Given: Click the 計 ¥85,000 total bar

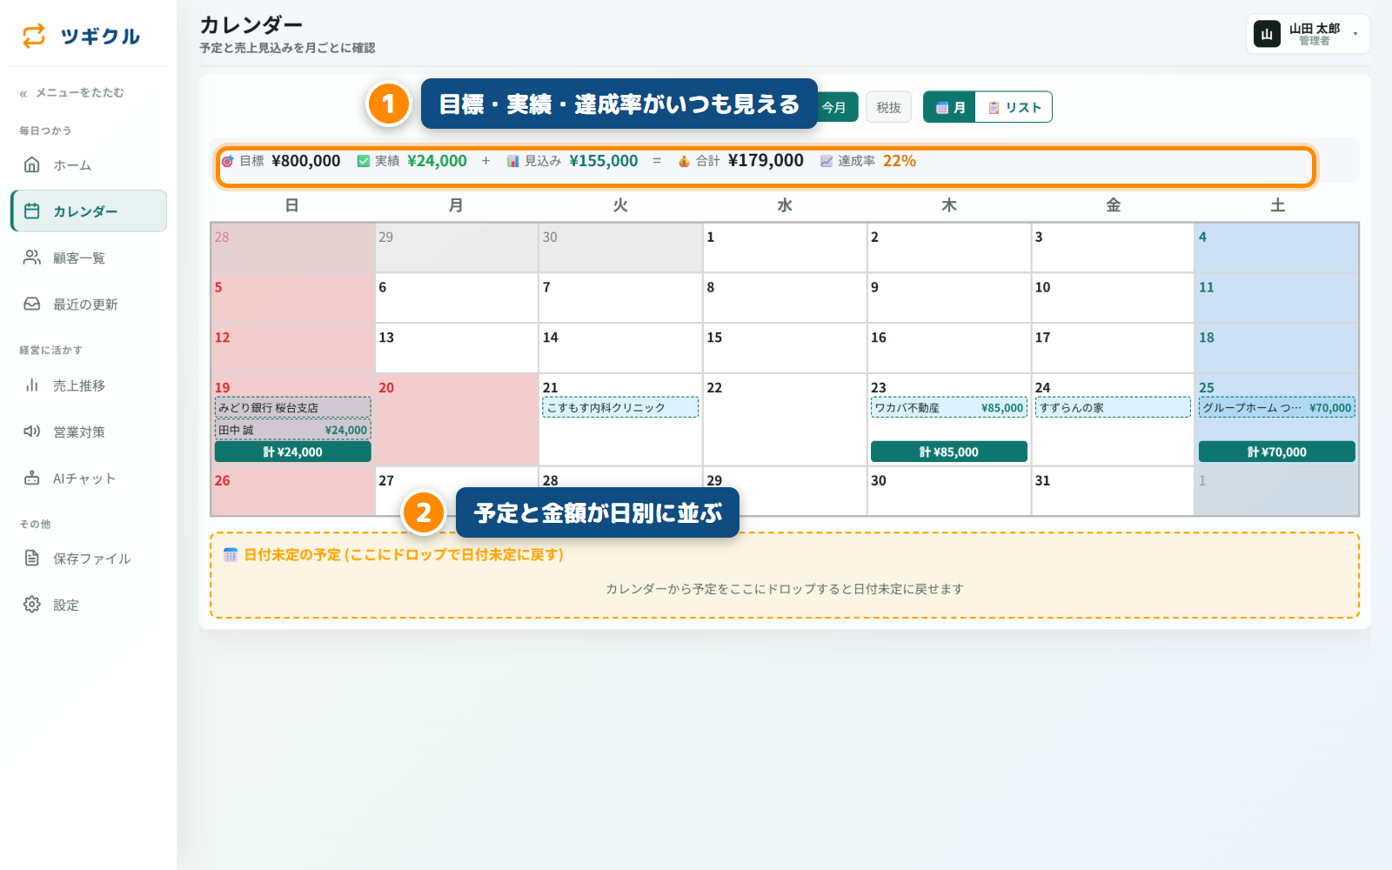Looking at the screenshot, I should 949,452.
